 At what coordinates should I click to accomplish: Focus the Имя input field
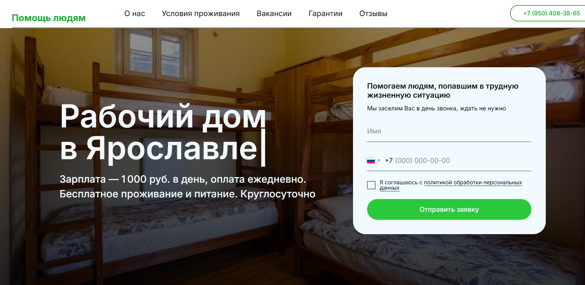(449, 131)
